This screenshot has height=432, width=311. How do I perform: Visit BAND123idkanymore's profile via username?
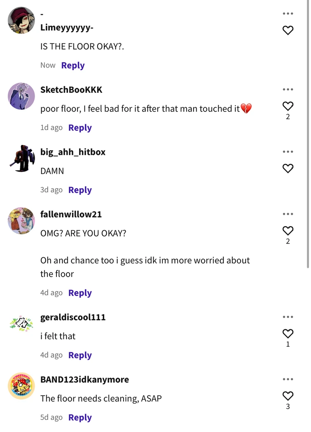click(84, 380)
